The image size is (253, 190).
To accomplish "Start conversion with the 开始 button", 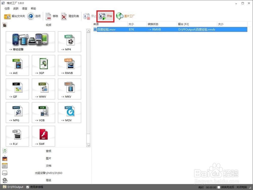I will click(x=106, y=16).
